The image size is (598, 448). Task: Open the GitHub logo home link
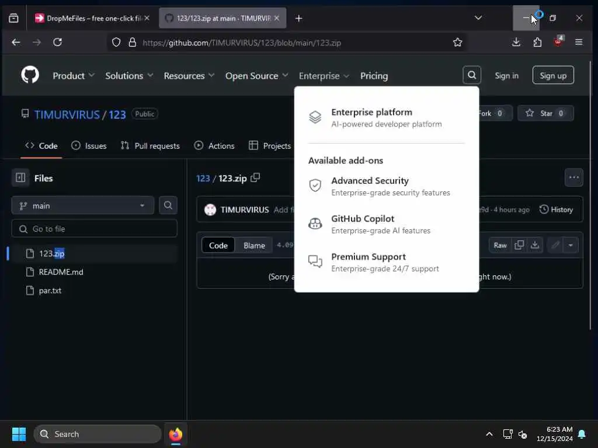point(30,75)
